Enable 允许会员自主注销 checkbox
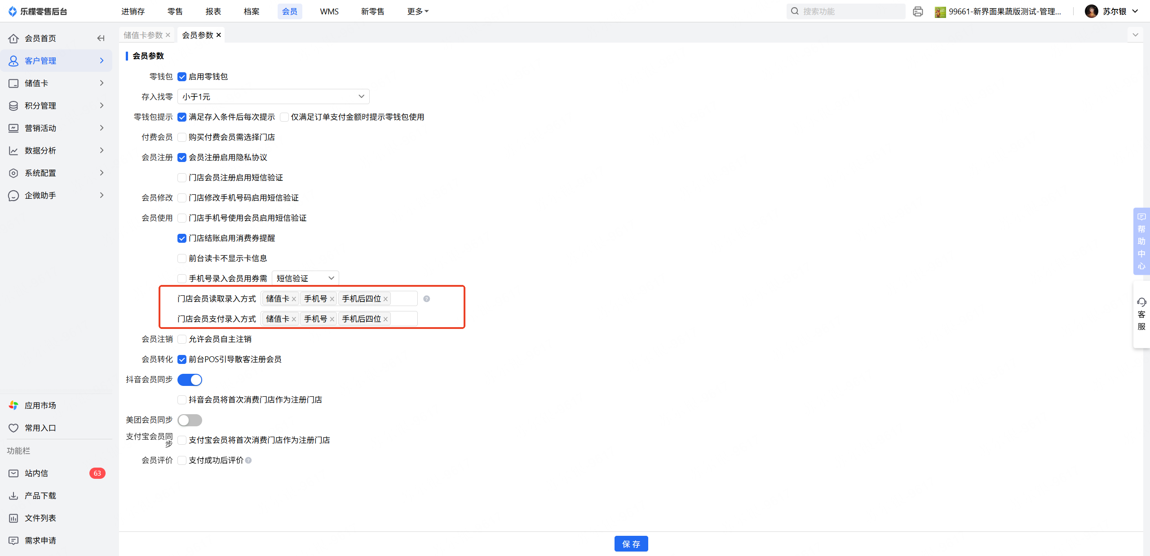The image size is (1150, 556). pos(182,339)
